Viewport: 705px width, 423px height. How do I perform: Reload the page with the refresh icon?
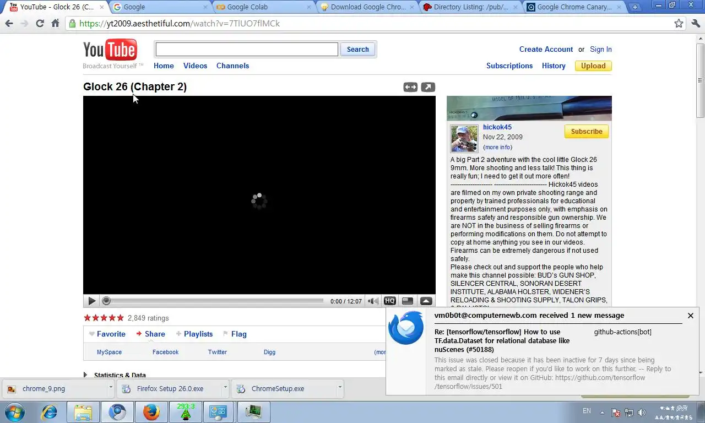pos(40,24)
